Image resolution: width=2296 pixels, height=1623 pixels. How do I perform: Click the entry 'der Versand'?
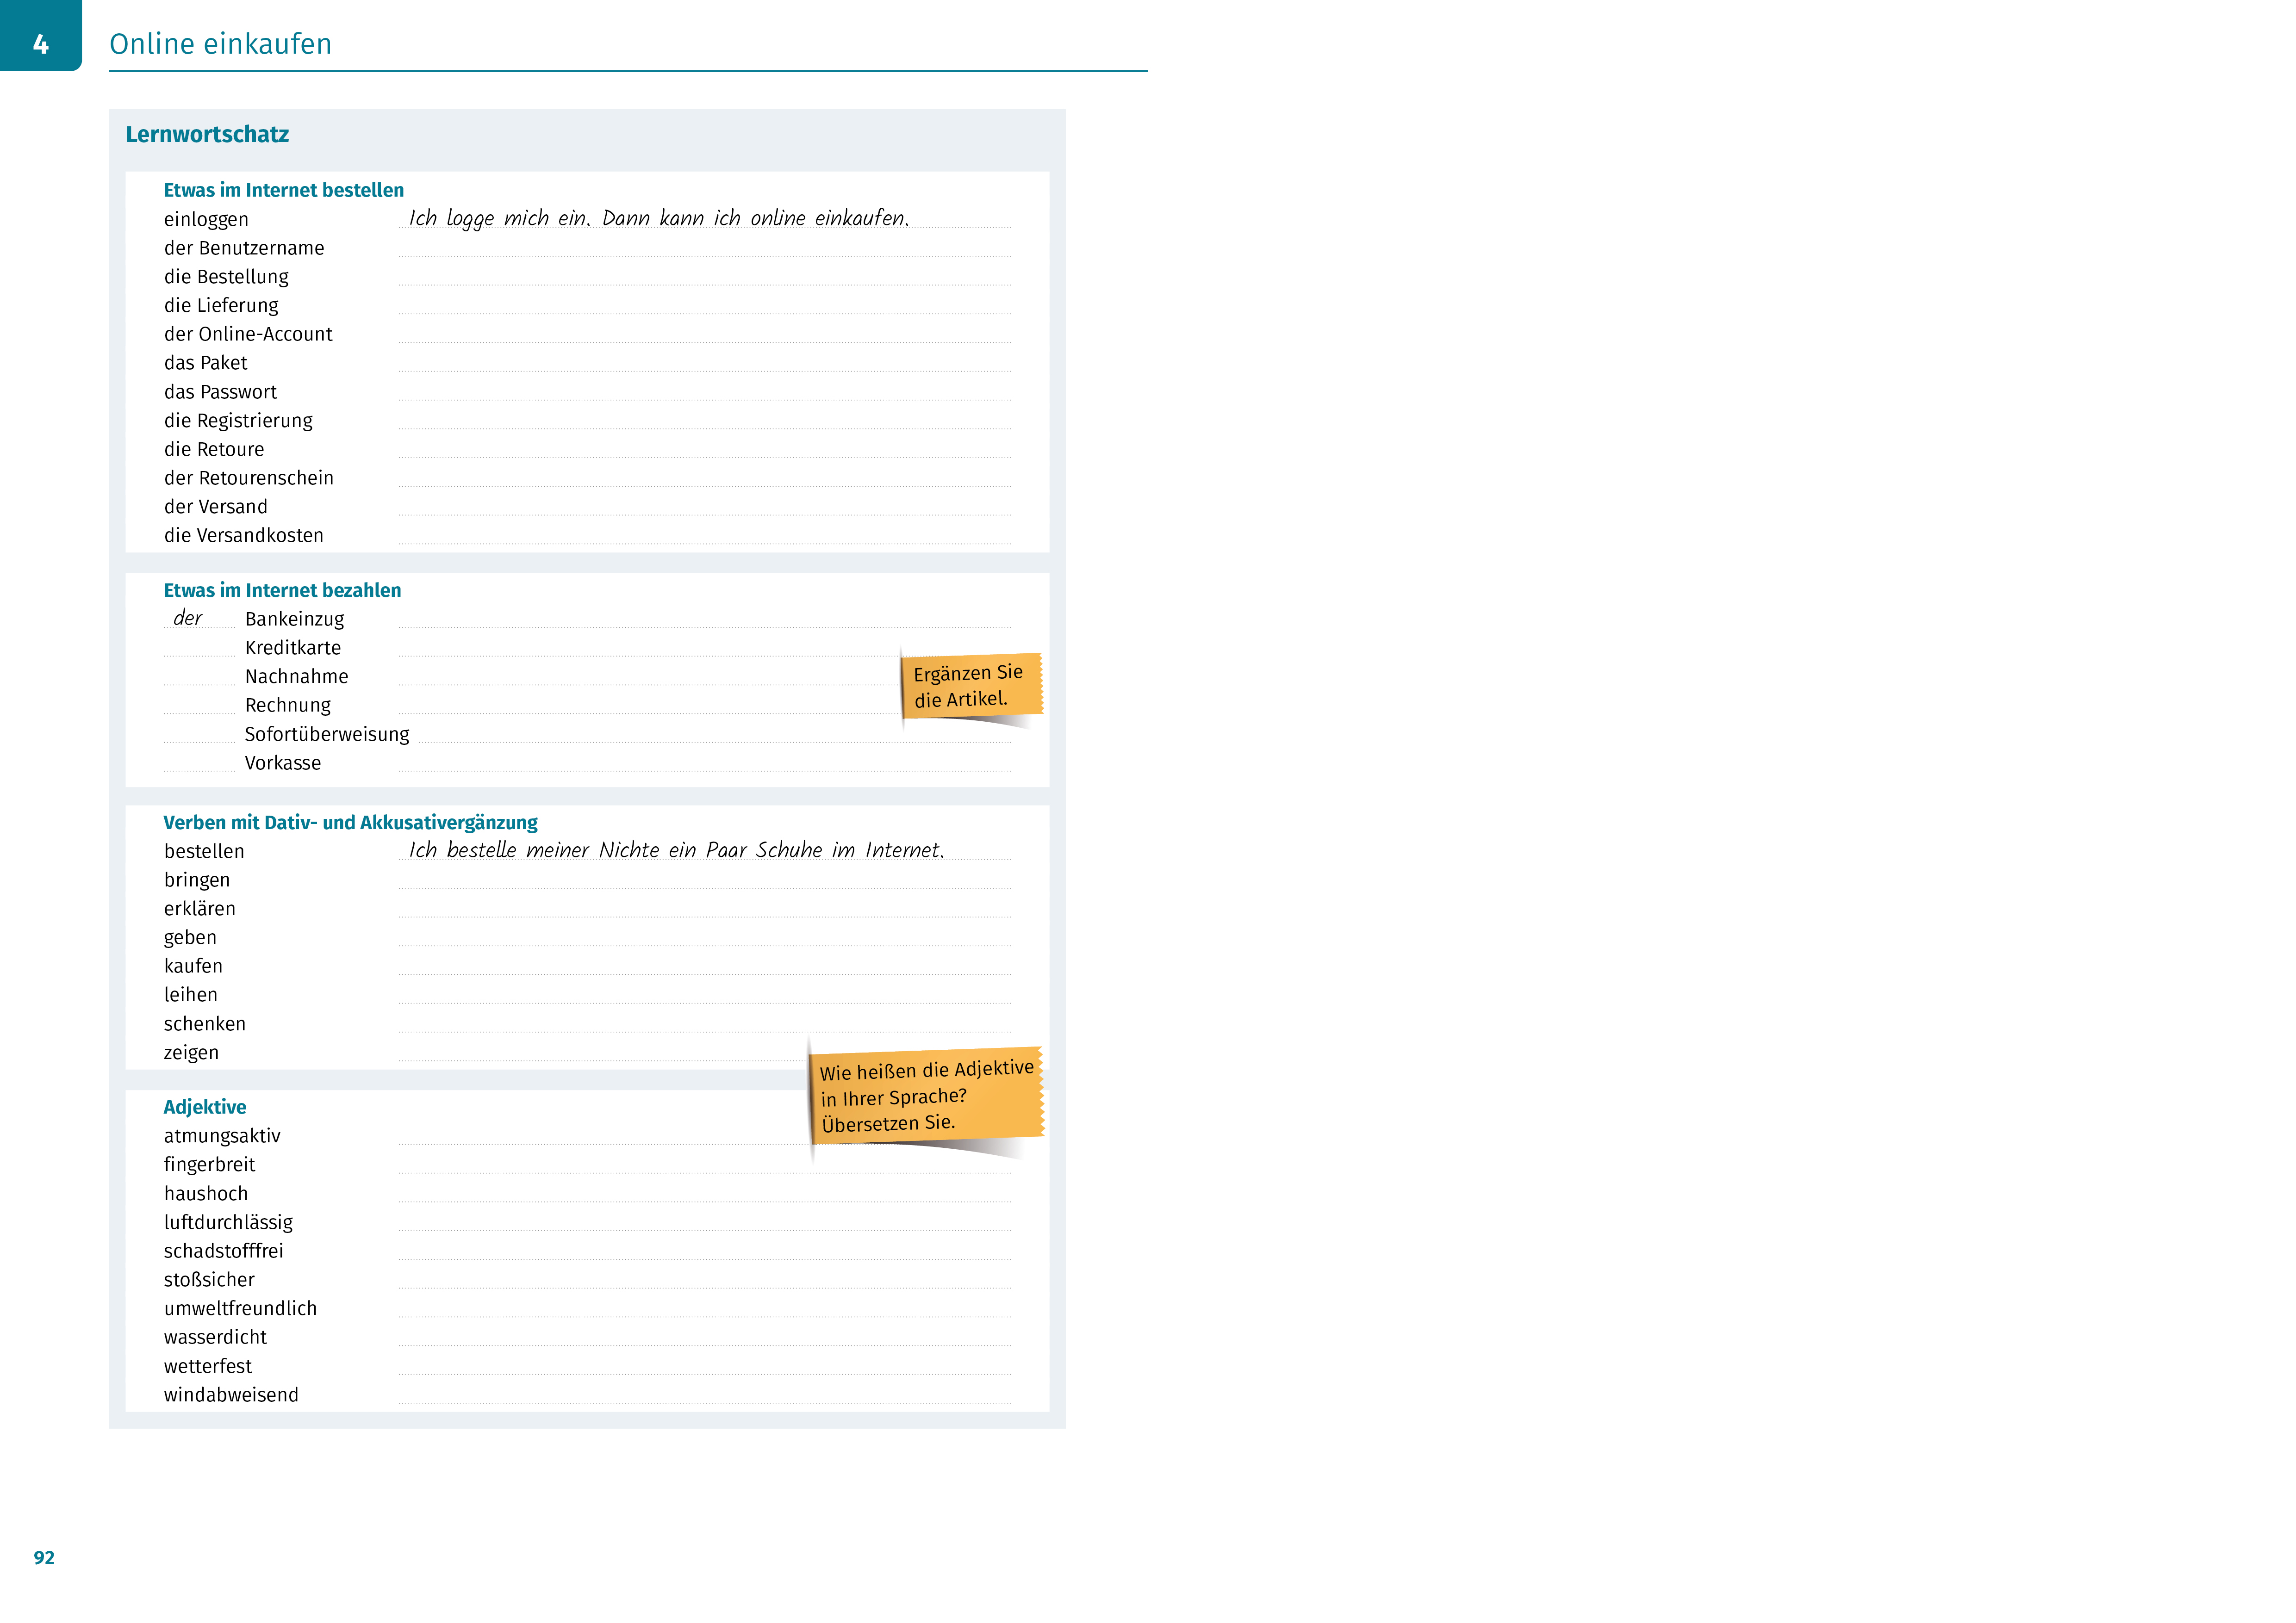click(x=216, y=507)
